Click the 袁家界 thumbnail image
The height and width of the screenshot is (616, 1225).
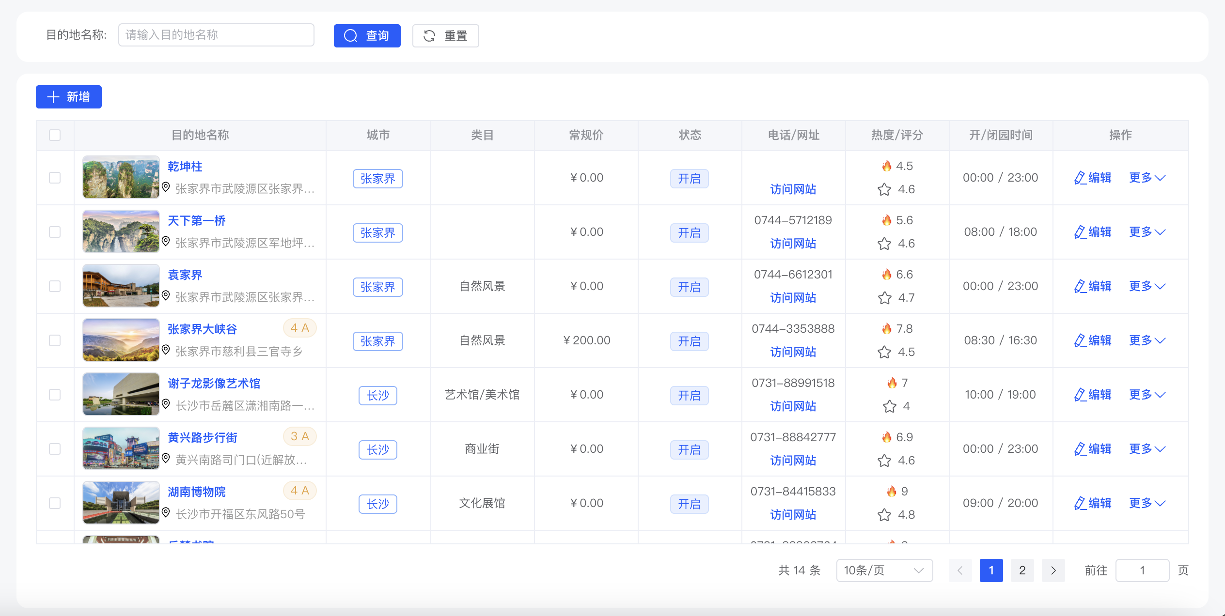(x=121, y=286)
